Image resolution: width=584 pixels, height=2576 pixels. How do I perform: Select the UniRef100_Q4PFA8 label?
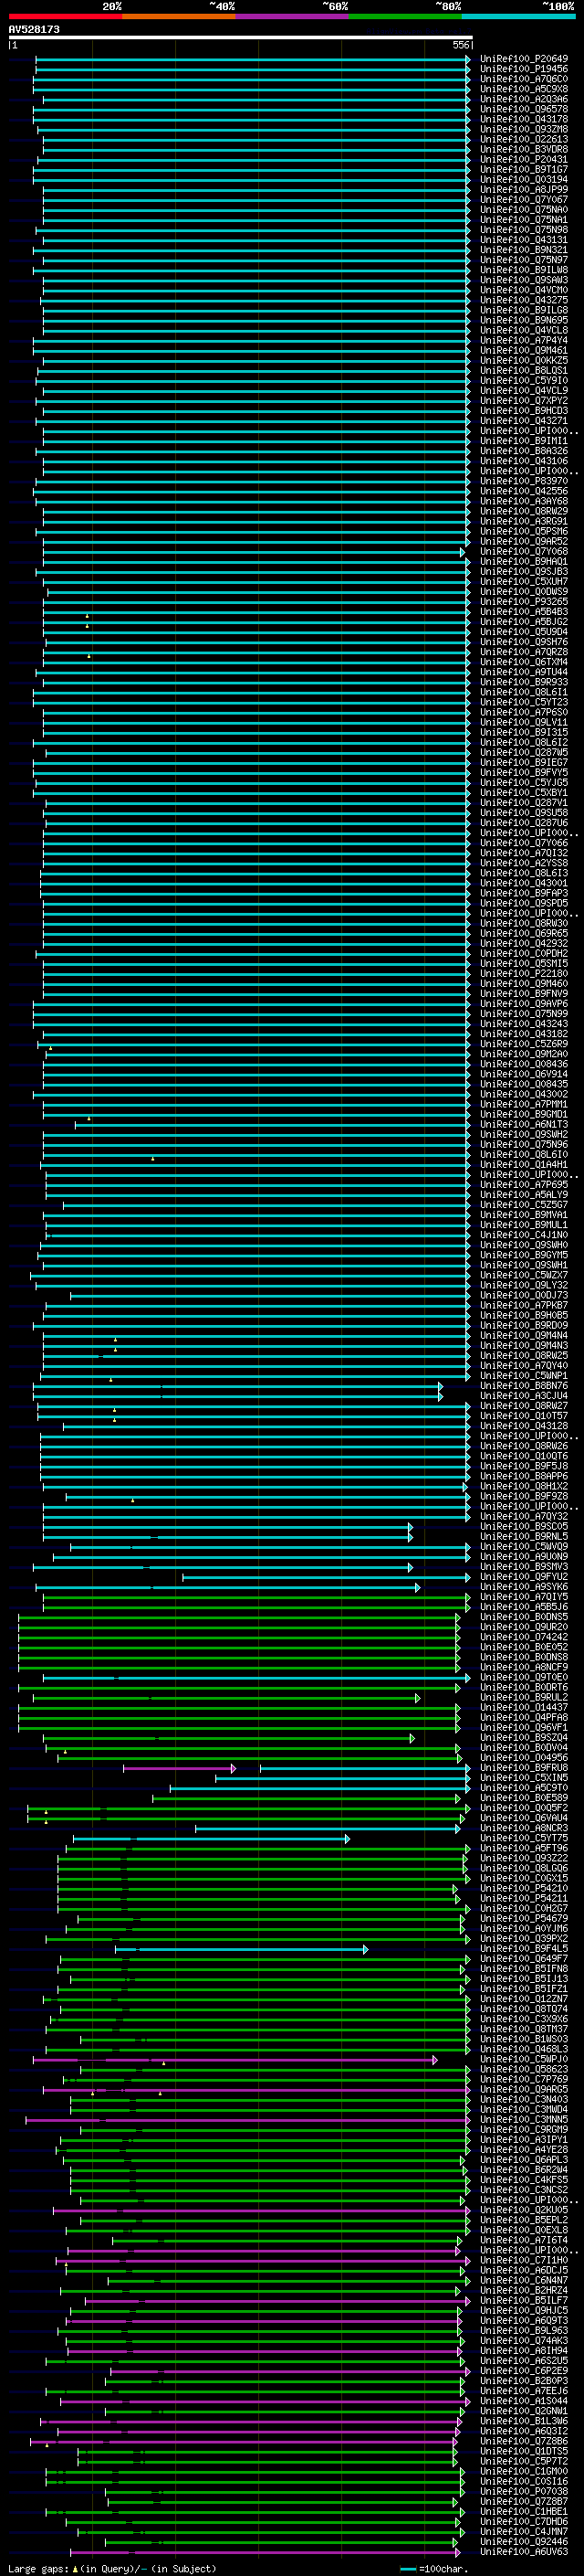click(524, 1717)
